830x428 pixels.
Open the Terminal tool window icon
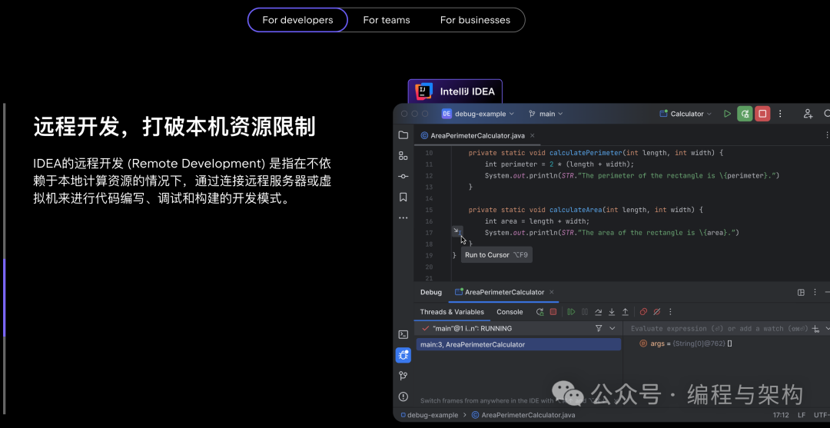coord(403,334)
